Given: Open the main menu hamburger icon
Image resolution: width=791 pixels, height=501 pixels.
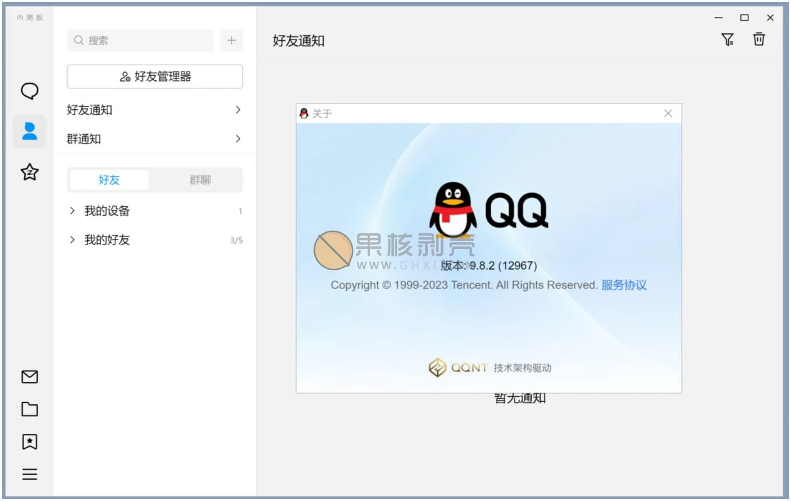Looking at the screenshot, I should pyautogui.click(x=29, y=475).
